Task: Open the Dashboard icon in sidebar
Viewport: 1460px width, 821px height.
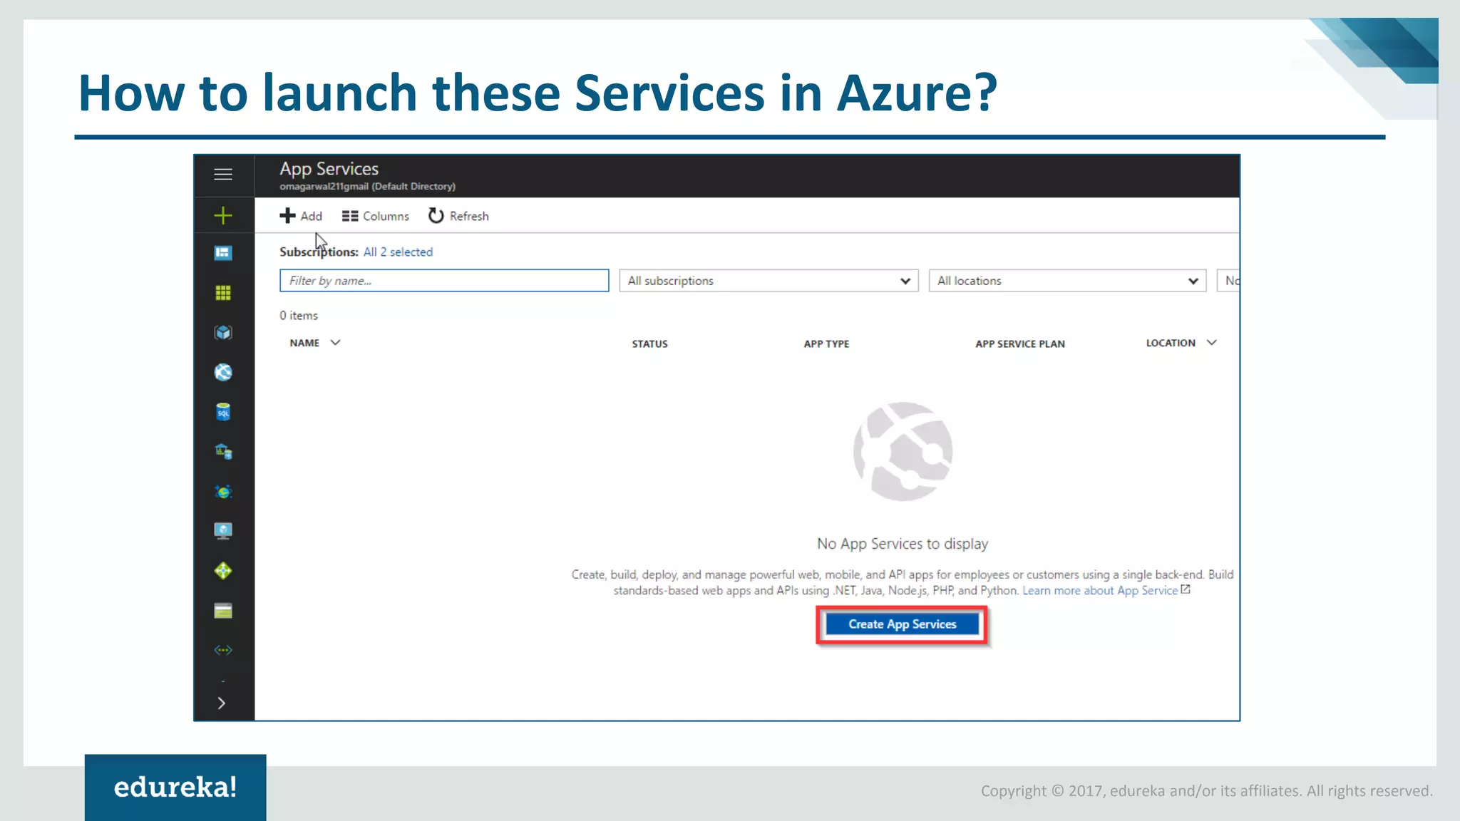Action: (x=223, y=253)
